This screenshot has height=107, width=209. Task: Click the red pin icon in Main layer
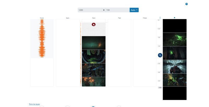click(x=94, y=24)
